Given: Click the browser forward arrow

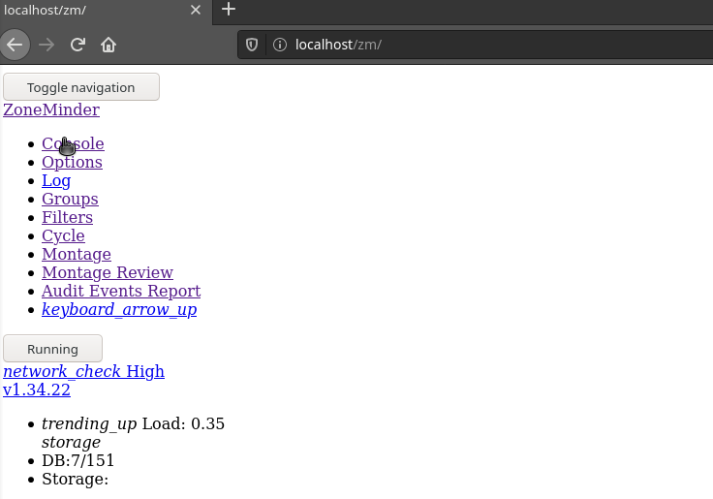Looking at the screenshot, I should coord(46,45).
